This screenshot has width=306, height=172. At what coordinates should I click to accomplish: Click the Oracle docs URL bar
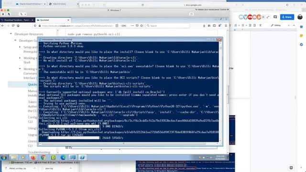[x=77, y=25]
